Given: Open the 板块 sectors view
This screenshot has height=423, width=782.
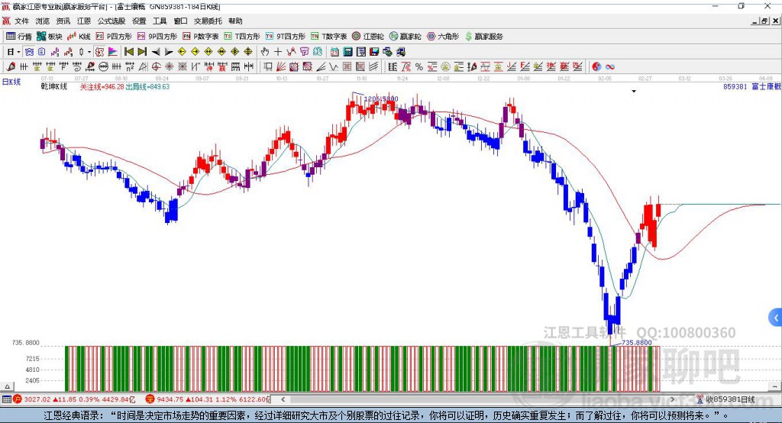Looking at the screenshot, I should click(50, 37).
